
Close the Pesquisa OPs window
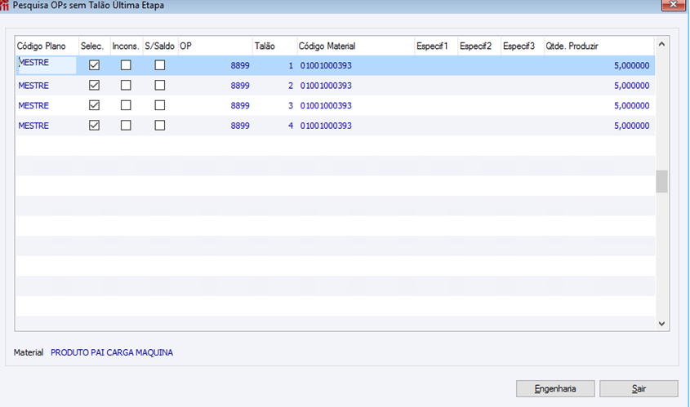tap(674, 4)
